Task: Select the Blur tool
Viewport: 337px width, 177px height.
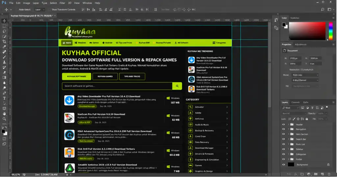Action: point(4,83)
